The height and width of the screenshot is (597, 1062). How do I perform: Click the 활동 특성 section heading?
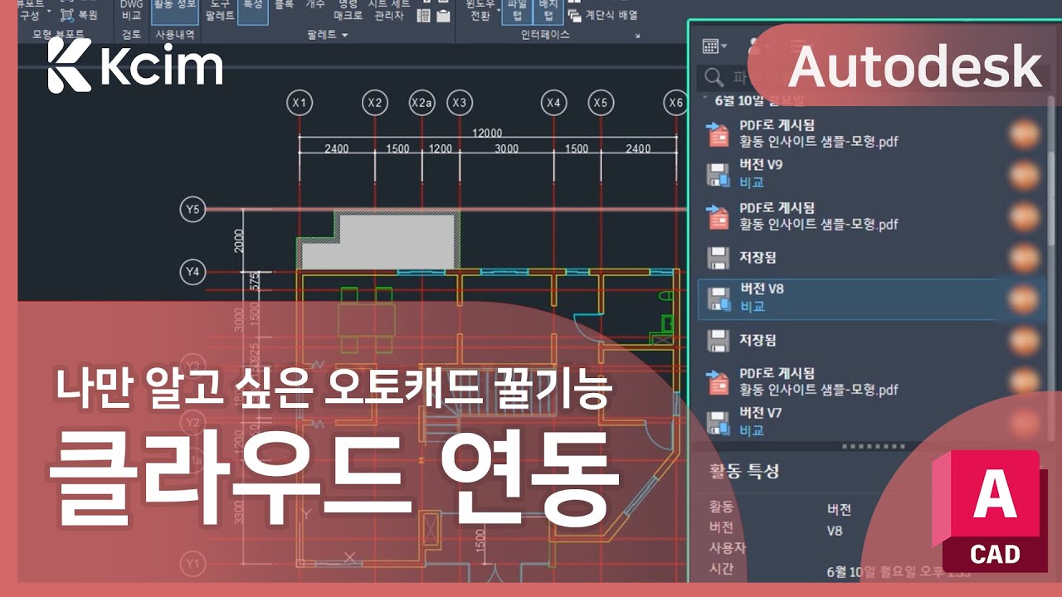tap(743, 472)
